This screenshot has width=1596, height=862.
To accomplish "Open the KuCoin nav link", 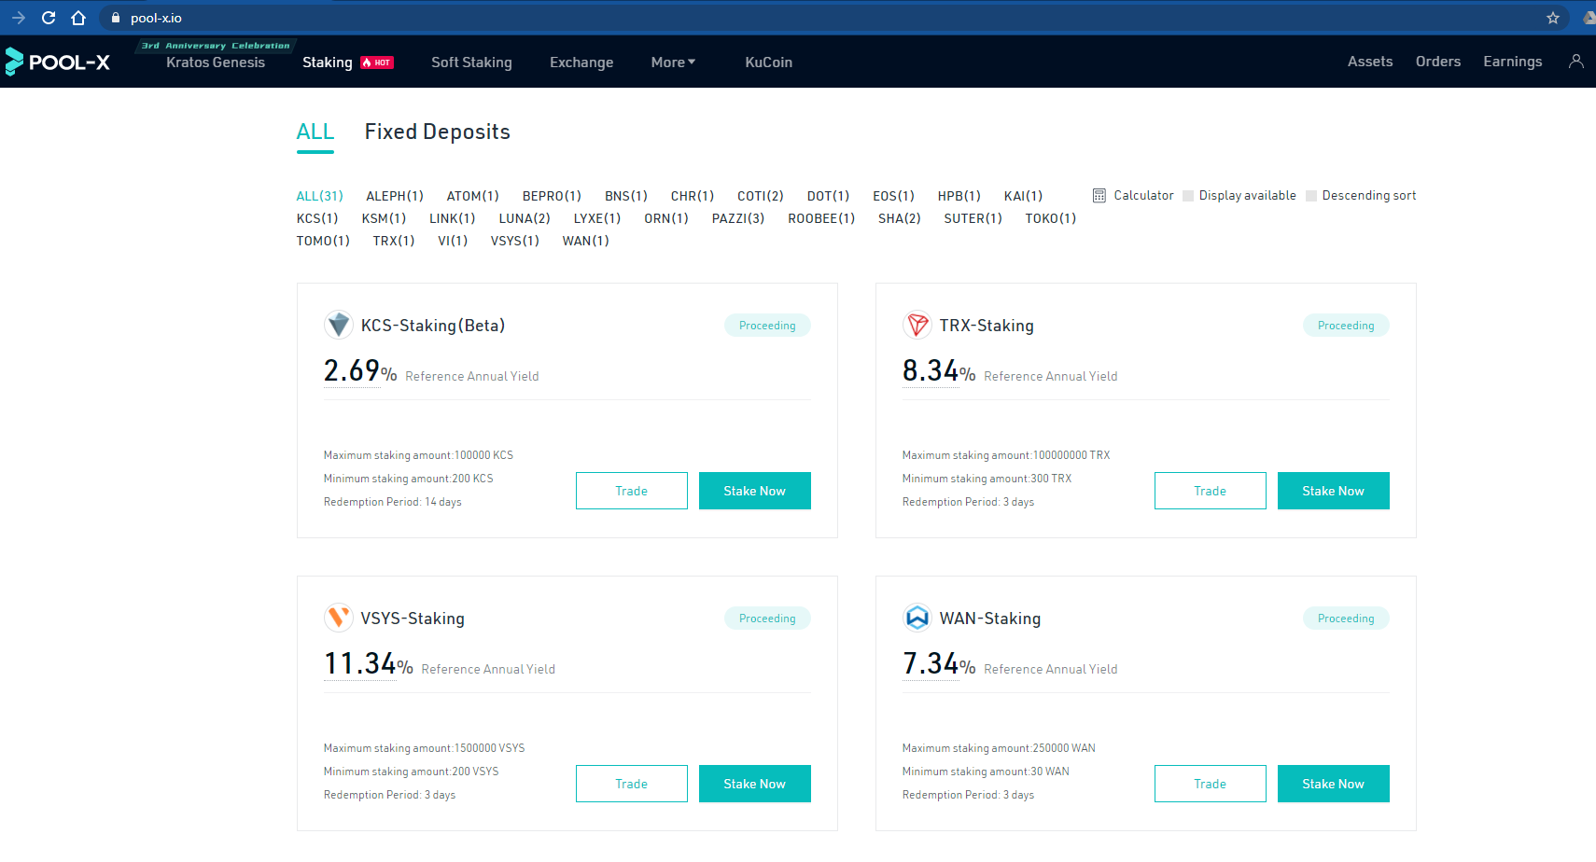I will (x=768, y=63).
